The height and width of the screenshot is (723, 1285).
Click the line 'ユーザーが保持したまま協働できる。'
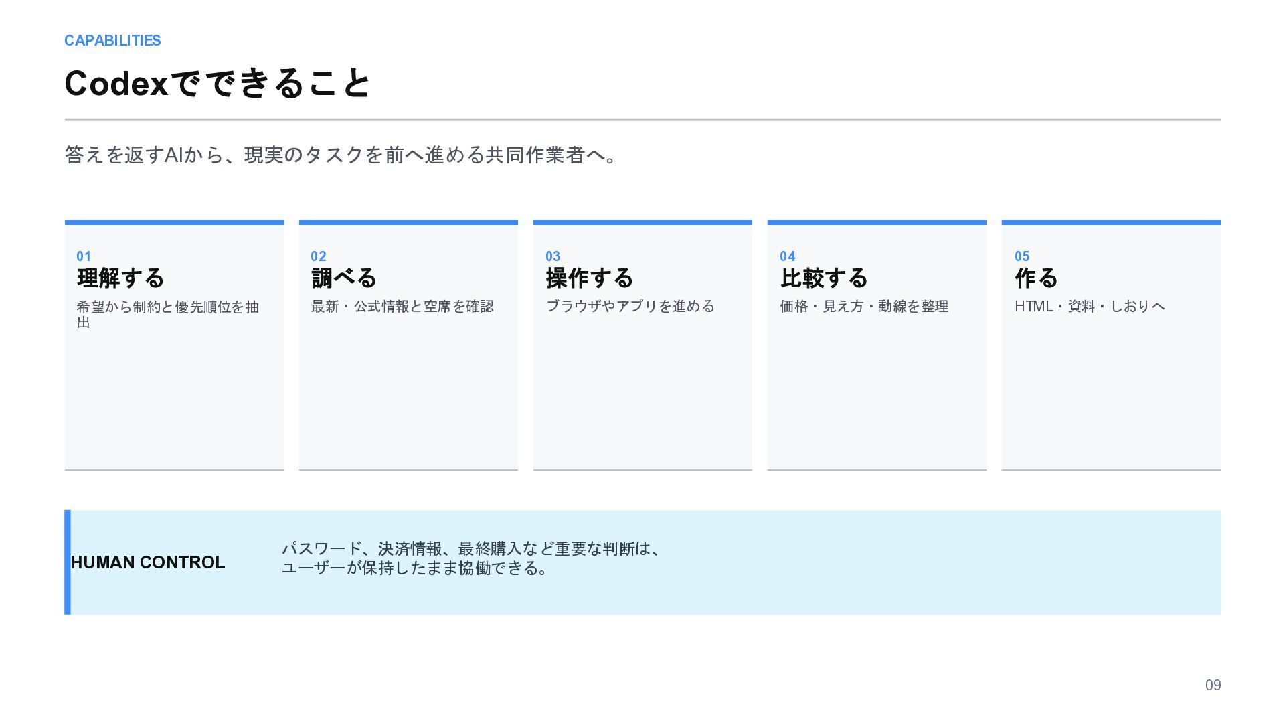point(414,568)
